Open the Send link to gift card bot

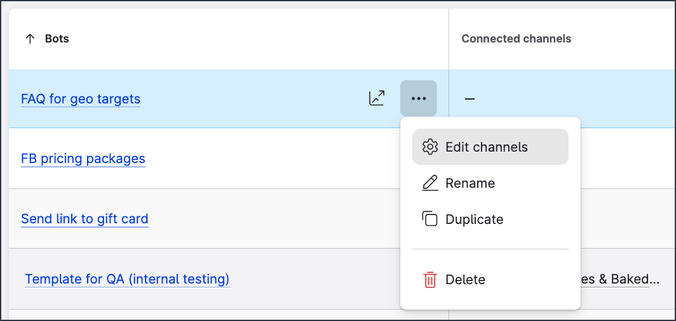point(84,219)
